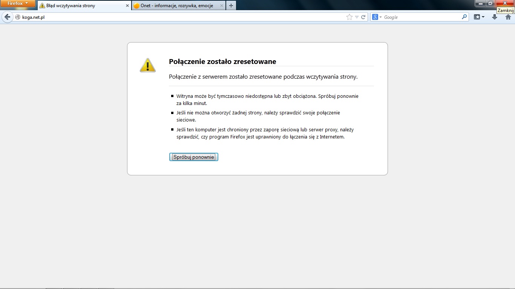Restore down the Firefox window
515x289 pixels.
click(490, 3)
